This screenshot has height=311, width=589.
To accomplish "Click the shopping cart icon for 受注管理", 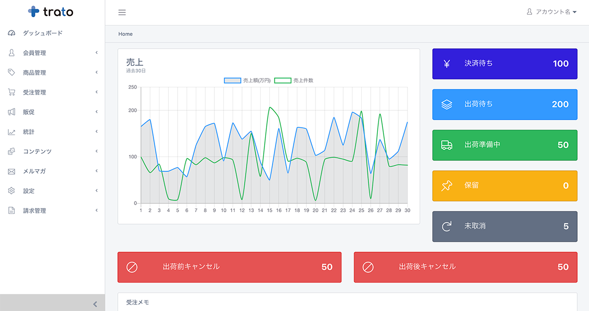I will pyautogui.click(x=12, y=92).
